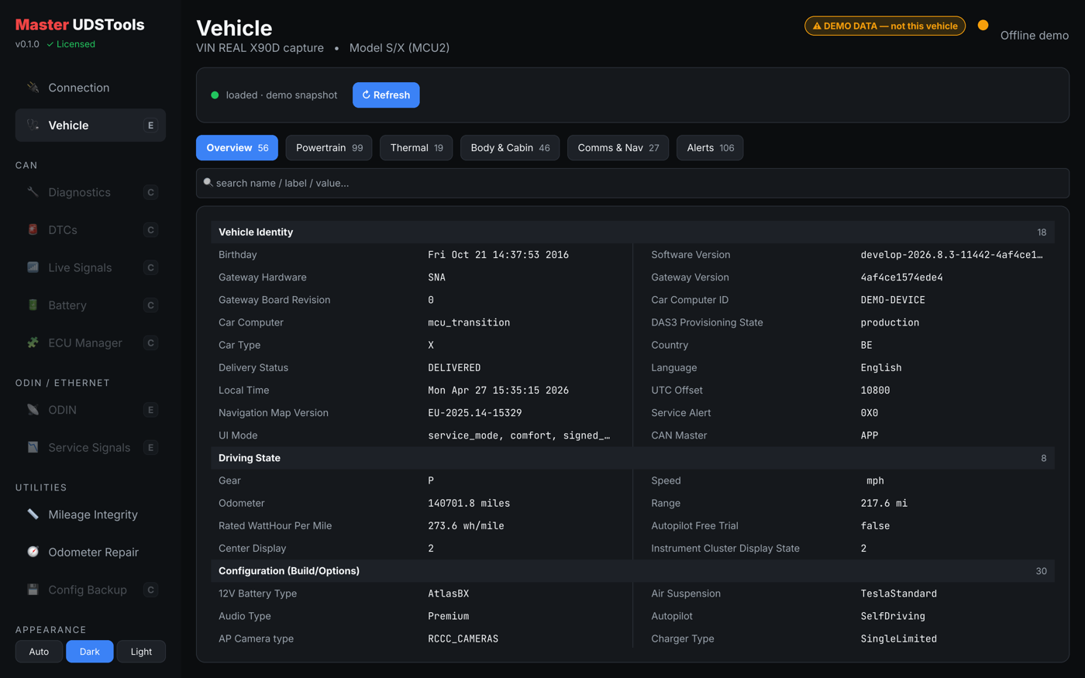Click the Offline demo status text
The width and height of the screenshot is (1085, 678).
(x=1035, y=36)
